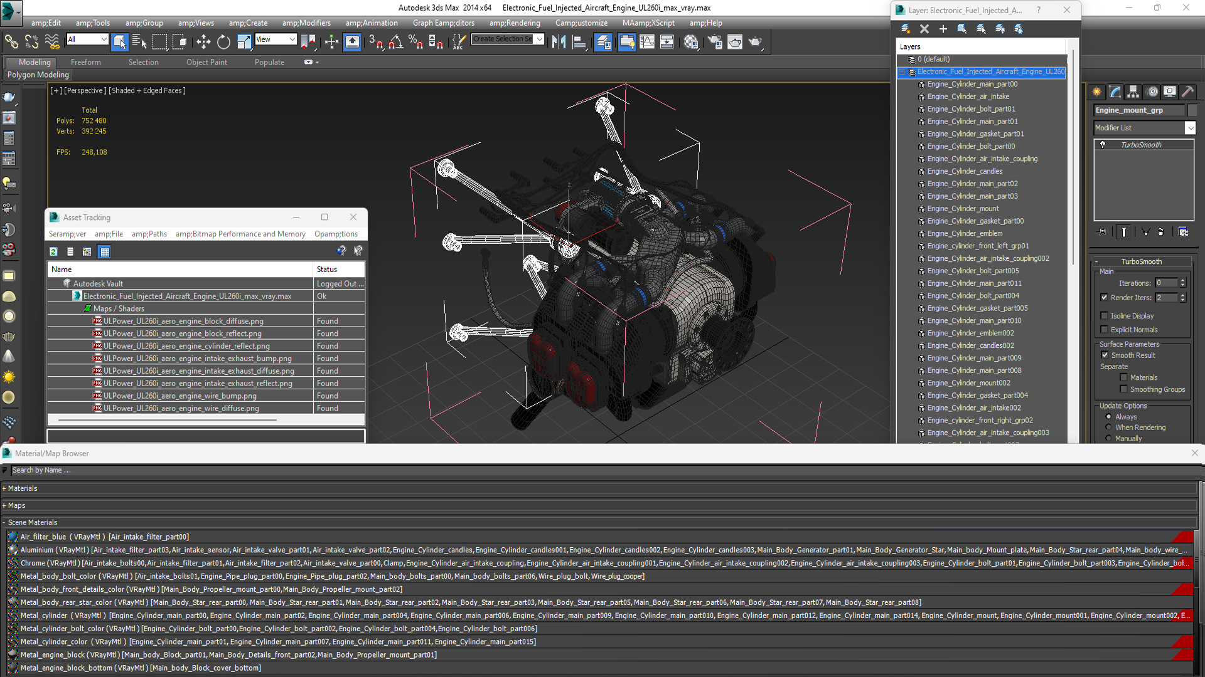Click the Mirror tool icon
This screenshot has width=1205, height=677.
pyautogui.click(x=559, y=42)
